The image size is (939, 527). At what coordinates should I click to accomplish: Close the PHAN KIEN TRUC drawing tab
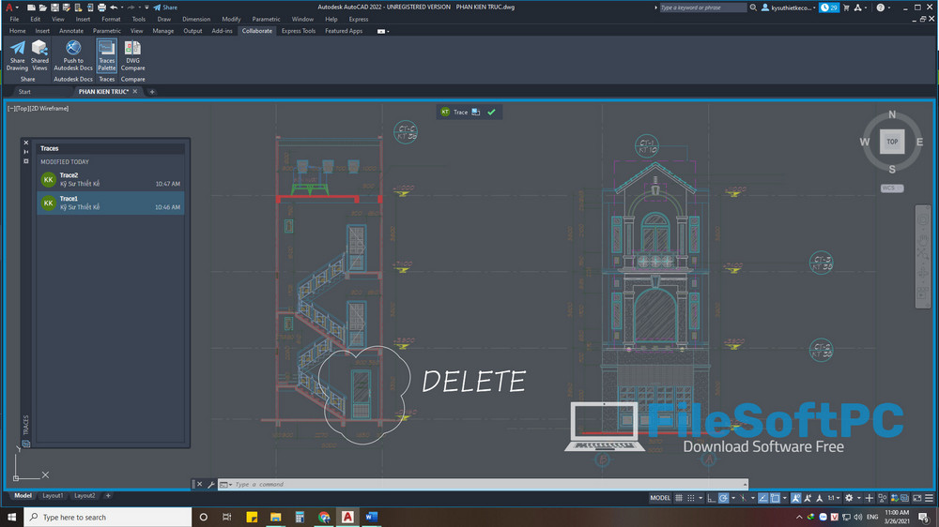click(135, 92)
